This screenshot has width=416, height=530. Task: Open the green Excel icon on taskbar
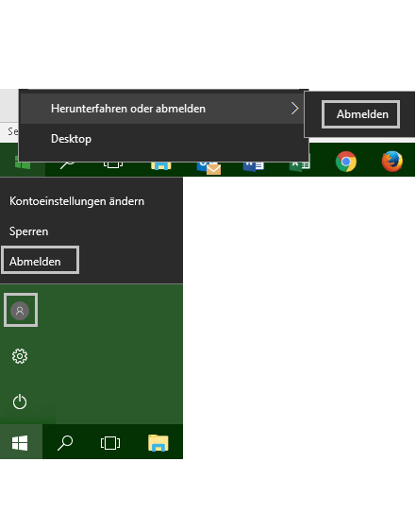click(300, 165)
